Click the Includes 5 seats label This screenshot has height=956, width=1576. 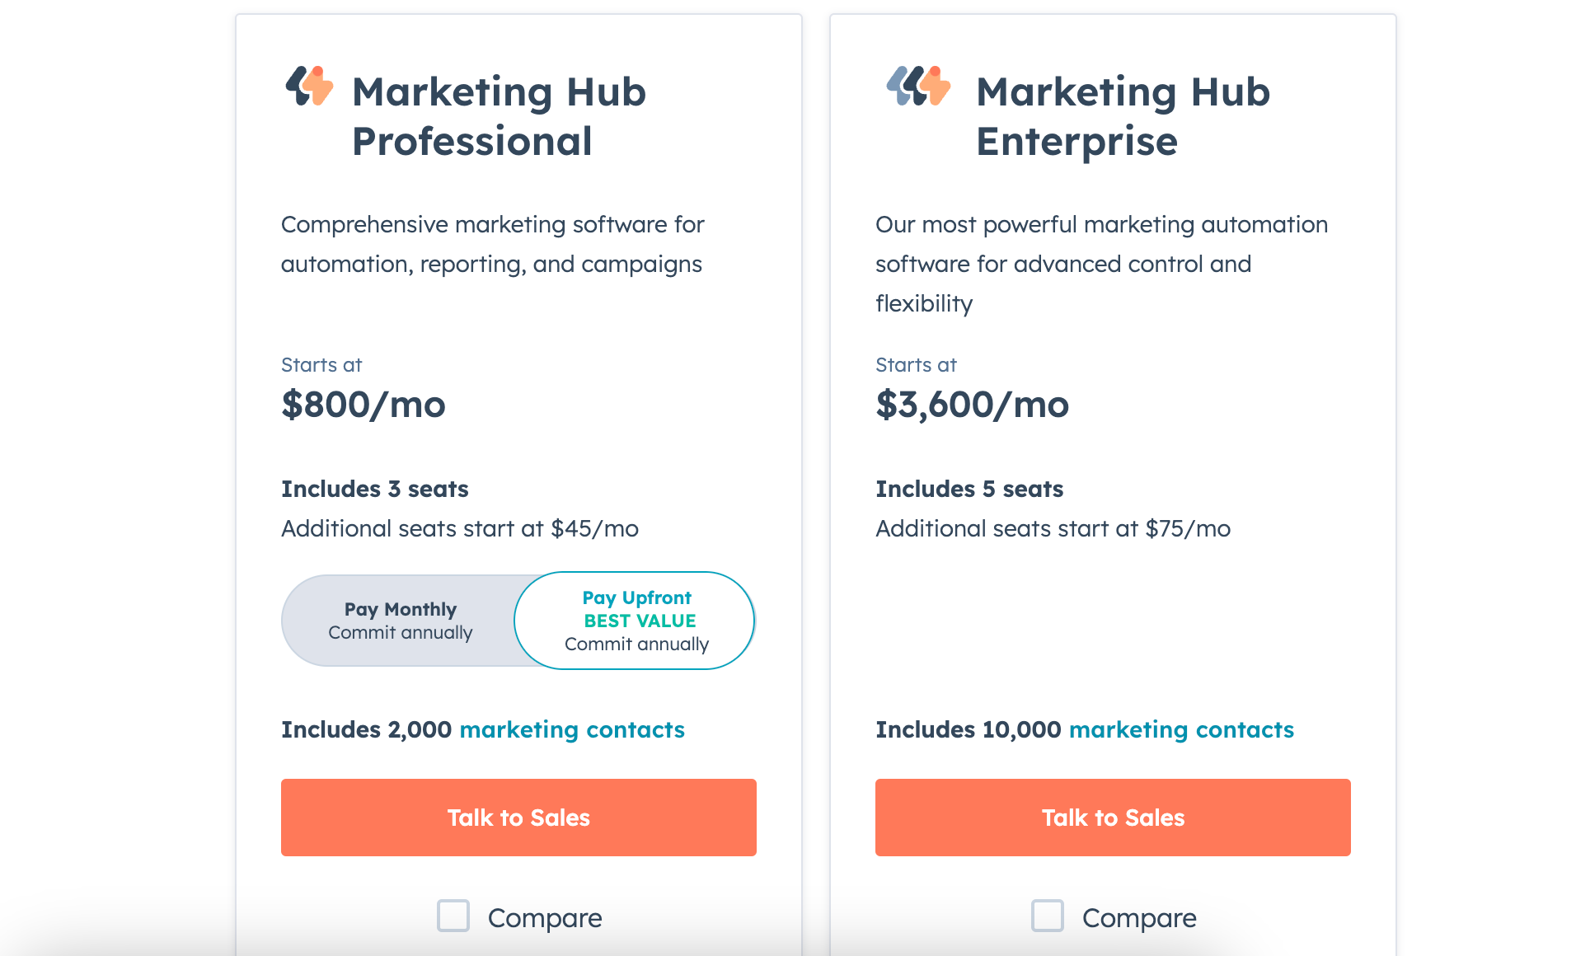[969, 489]
